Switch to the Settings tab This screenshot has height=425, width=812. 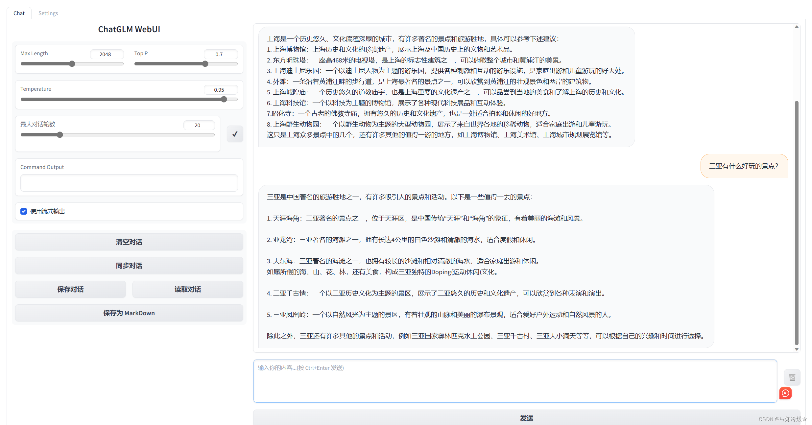click(48, 13)
